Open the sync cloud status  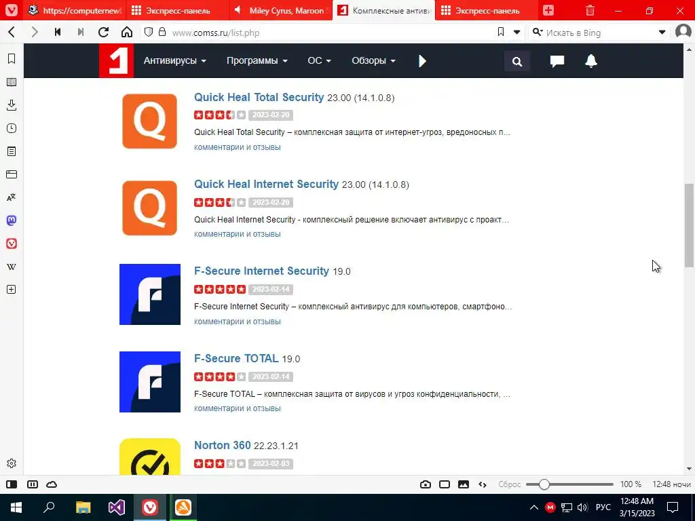(52, 484)
